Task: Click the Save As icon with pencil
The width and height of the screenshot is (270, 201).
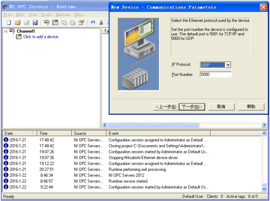Action: pyautogui.click(x=35, y=22)
